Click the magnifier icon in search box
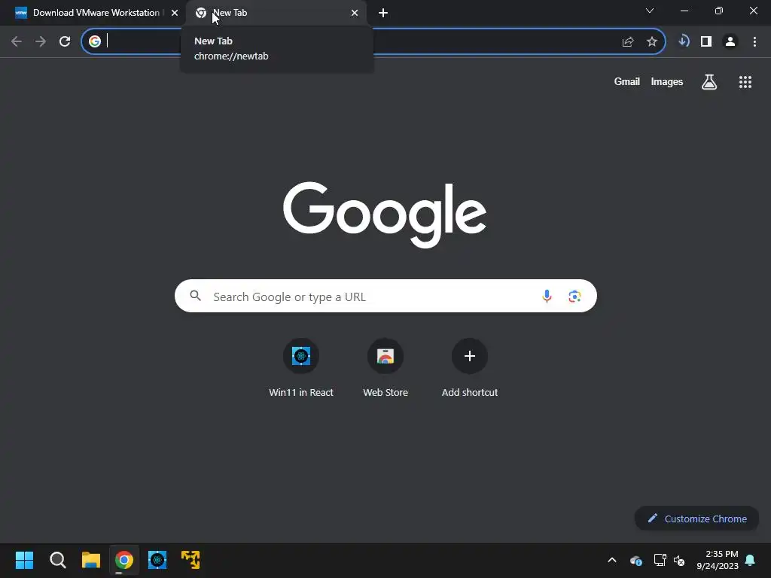The image size is (771, 578). pyautogui.click(x=196, y=296)
